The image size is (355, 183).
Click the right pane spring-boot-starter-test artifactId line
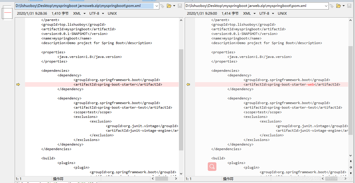pos(293,107)
